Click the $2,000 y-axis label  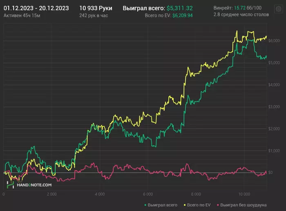point(274,129)
